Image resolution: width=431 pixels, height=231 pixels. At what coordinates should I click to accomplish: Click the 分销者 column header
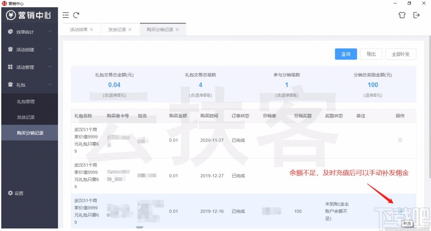(269, 116)
